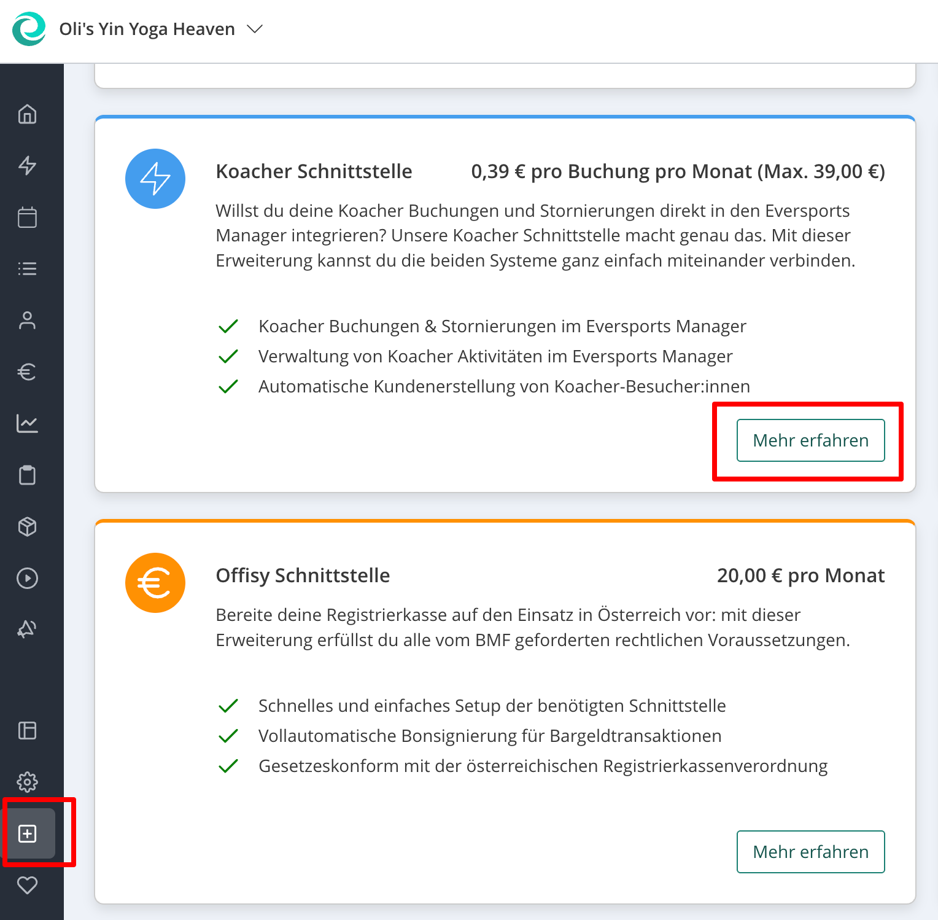Image resolution: width=938 pixels, height=920 pixels.
Task: Click 'Gesetzeskonform mit der österreichischen Registrierkassenverordnung'
Action: [543, 766]
